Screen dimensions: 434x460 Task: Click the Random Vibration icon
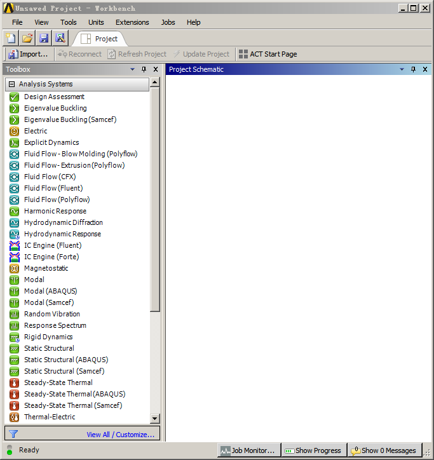tap(14, 315)
